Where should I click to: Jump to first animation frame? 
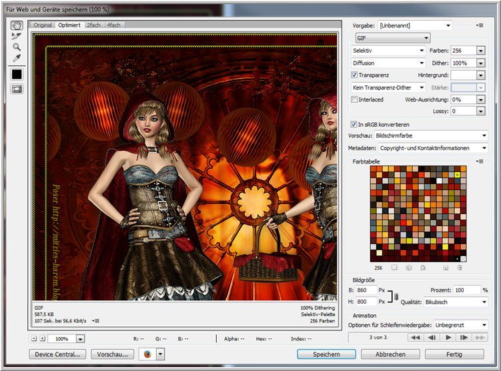[x=416, y=338]
